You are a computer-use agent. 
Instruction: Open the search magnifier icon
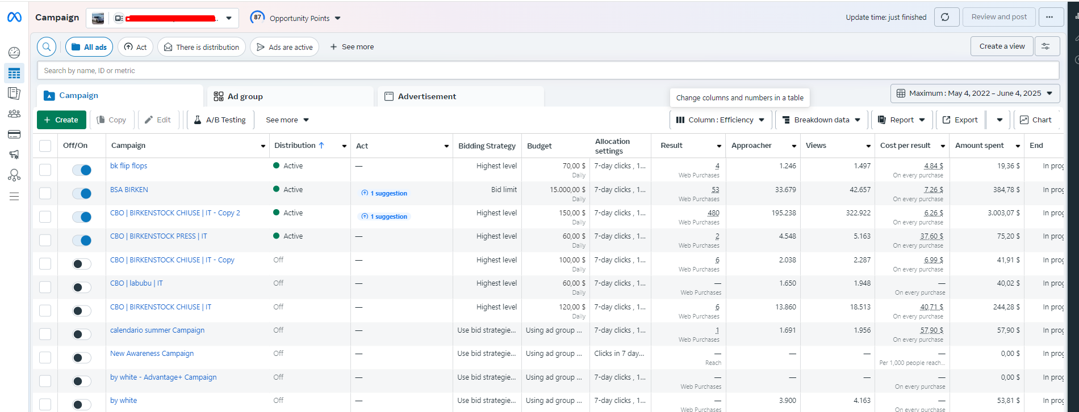[47, 47]
